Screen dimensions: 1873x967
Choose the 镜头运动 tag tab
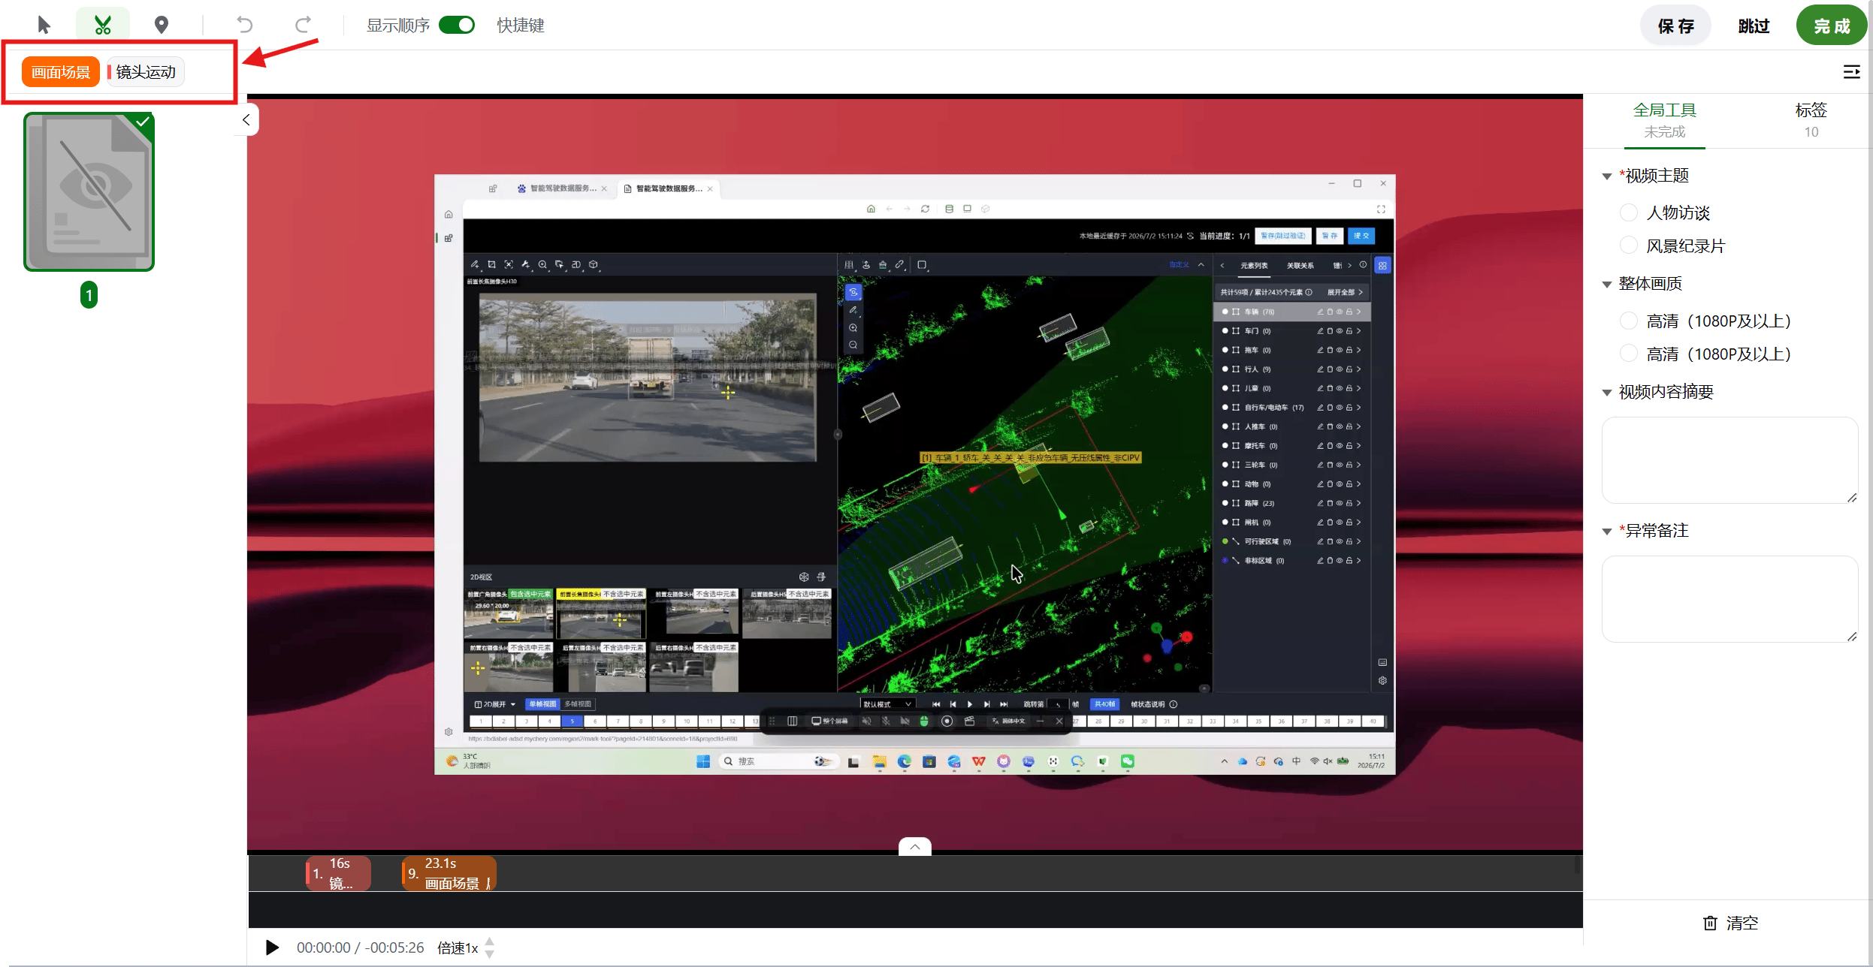tap(145, 72)
